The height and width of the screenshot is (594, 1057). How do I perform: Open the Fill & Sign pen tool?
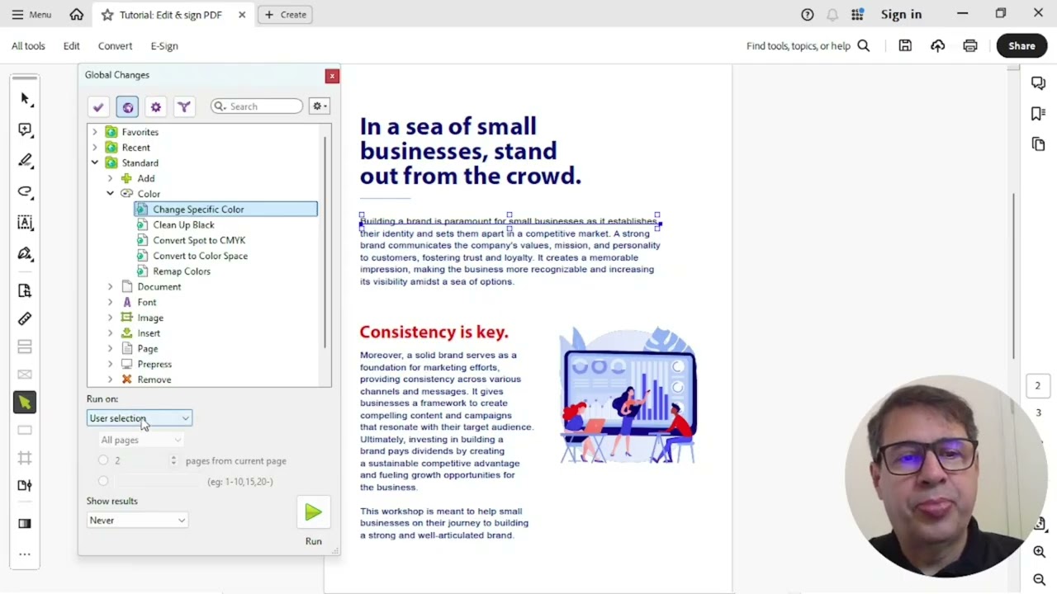click(x=25, y=254)
